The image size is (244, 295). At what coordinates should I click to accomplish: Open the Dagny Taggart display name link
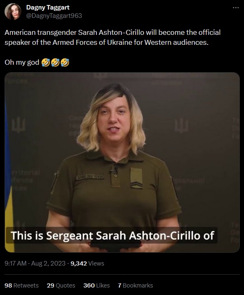[x=48, y=7]
